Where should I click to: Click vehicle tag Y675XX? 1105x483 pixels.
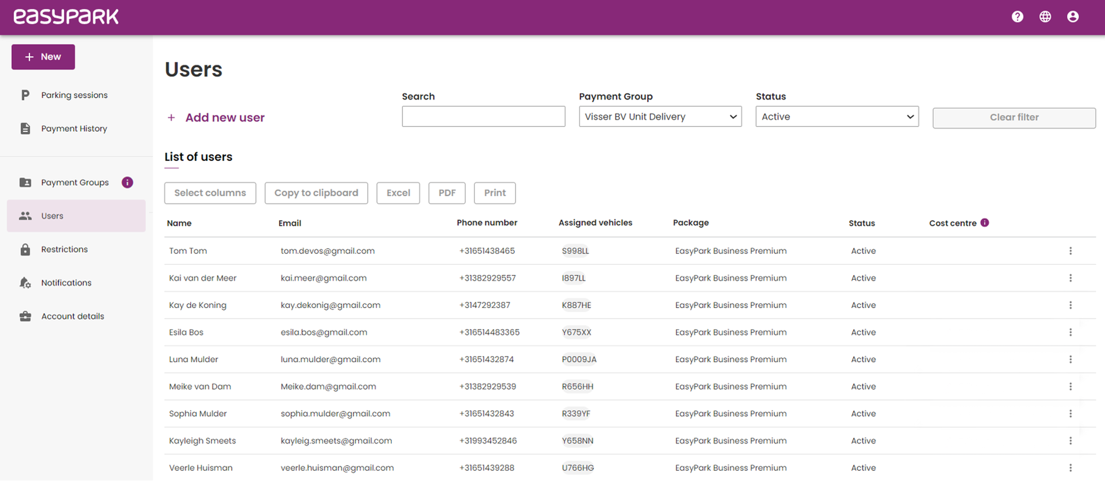tap(576, 332)
